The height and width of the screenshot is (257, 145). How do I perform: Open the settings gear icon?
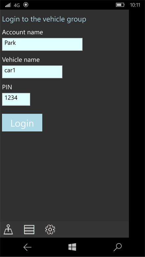coord(50,230)
